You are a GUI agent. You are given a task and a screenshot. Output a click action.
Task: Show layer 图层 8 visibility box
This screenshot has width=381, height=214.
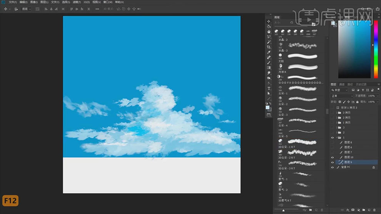333,143
